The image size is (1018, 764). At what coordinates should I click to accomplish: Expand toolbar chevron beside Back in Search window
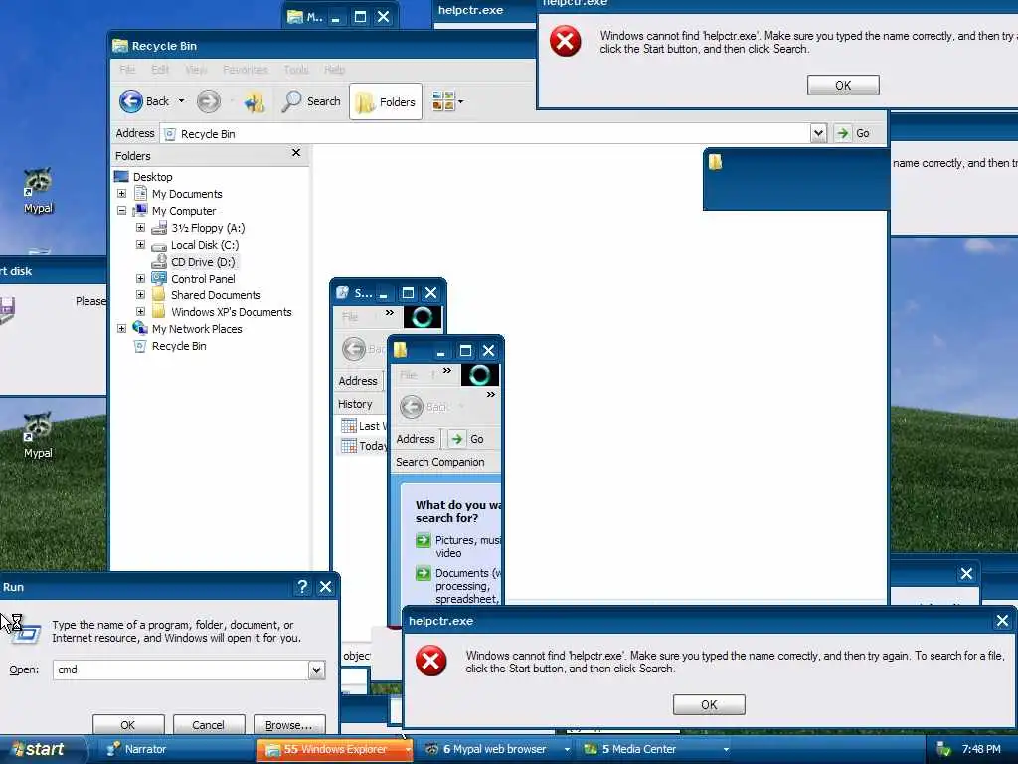(x=491, y=394)
